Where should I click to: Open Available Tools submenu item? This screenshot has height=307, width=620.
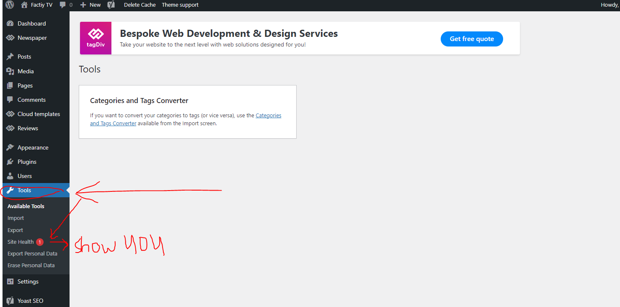(26, 206)
